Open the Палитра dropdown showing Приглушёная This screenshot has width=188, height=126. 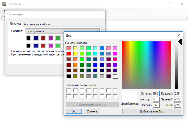coord(63,31)
